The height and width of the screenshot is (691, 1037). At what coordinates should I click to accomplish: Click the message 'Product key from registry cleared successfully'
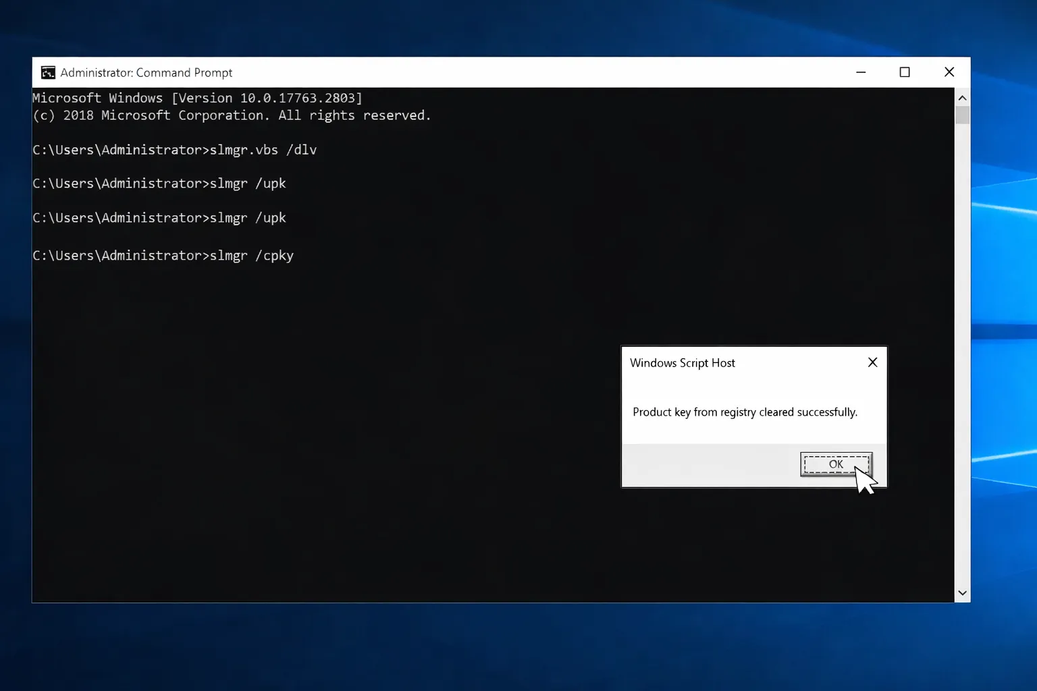tap(745, 412)
